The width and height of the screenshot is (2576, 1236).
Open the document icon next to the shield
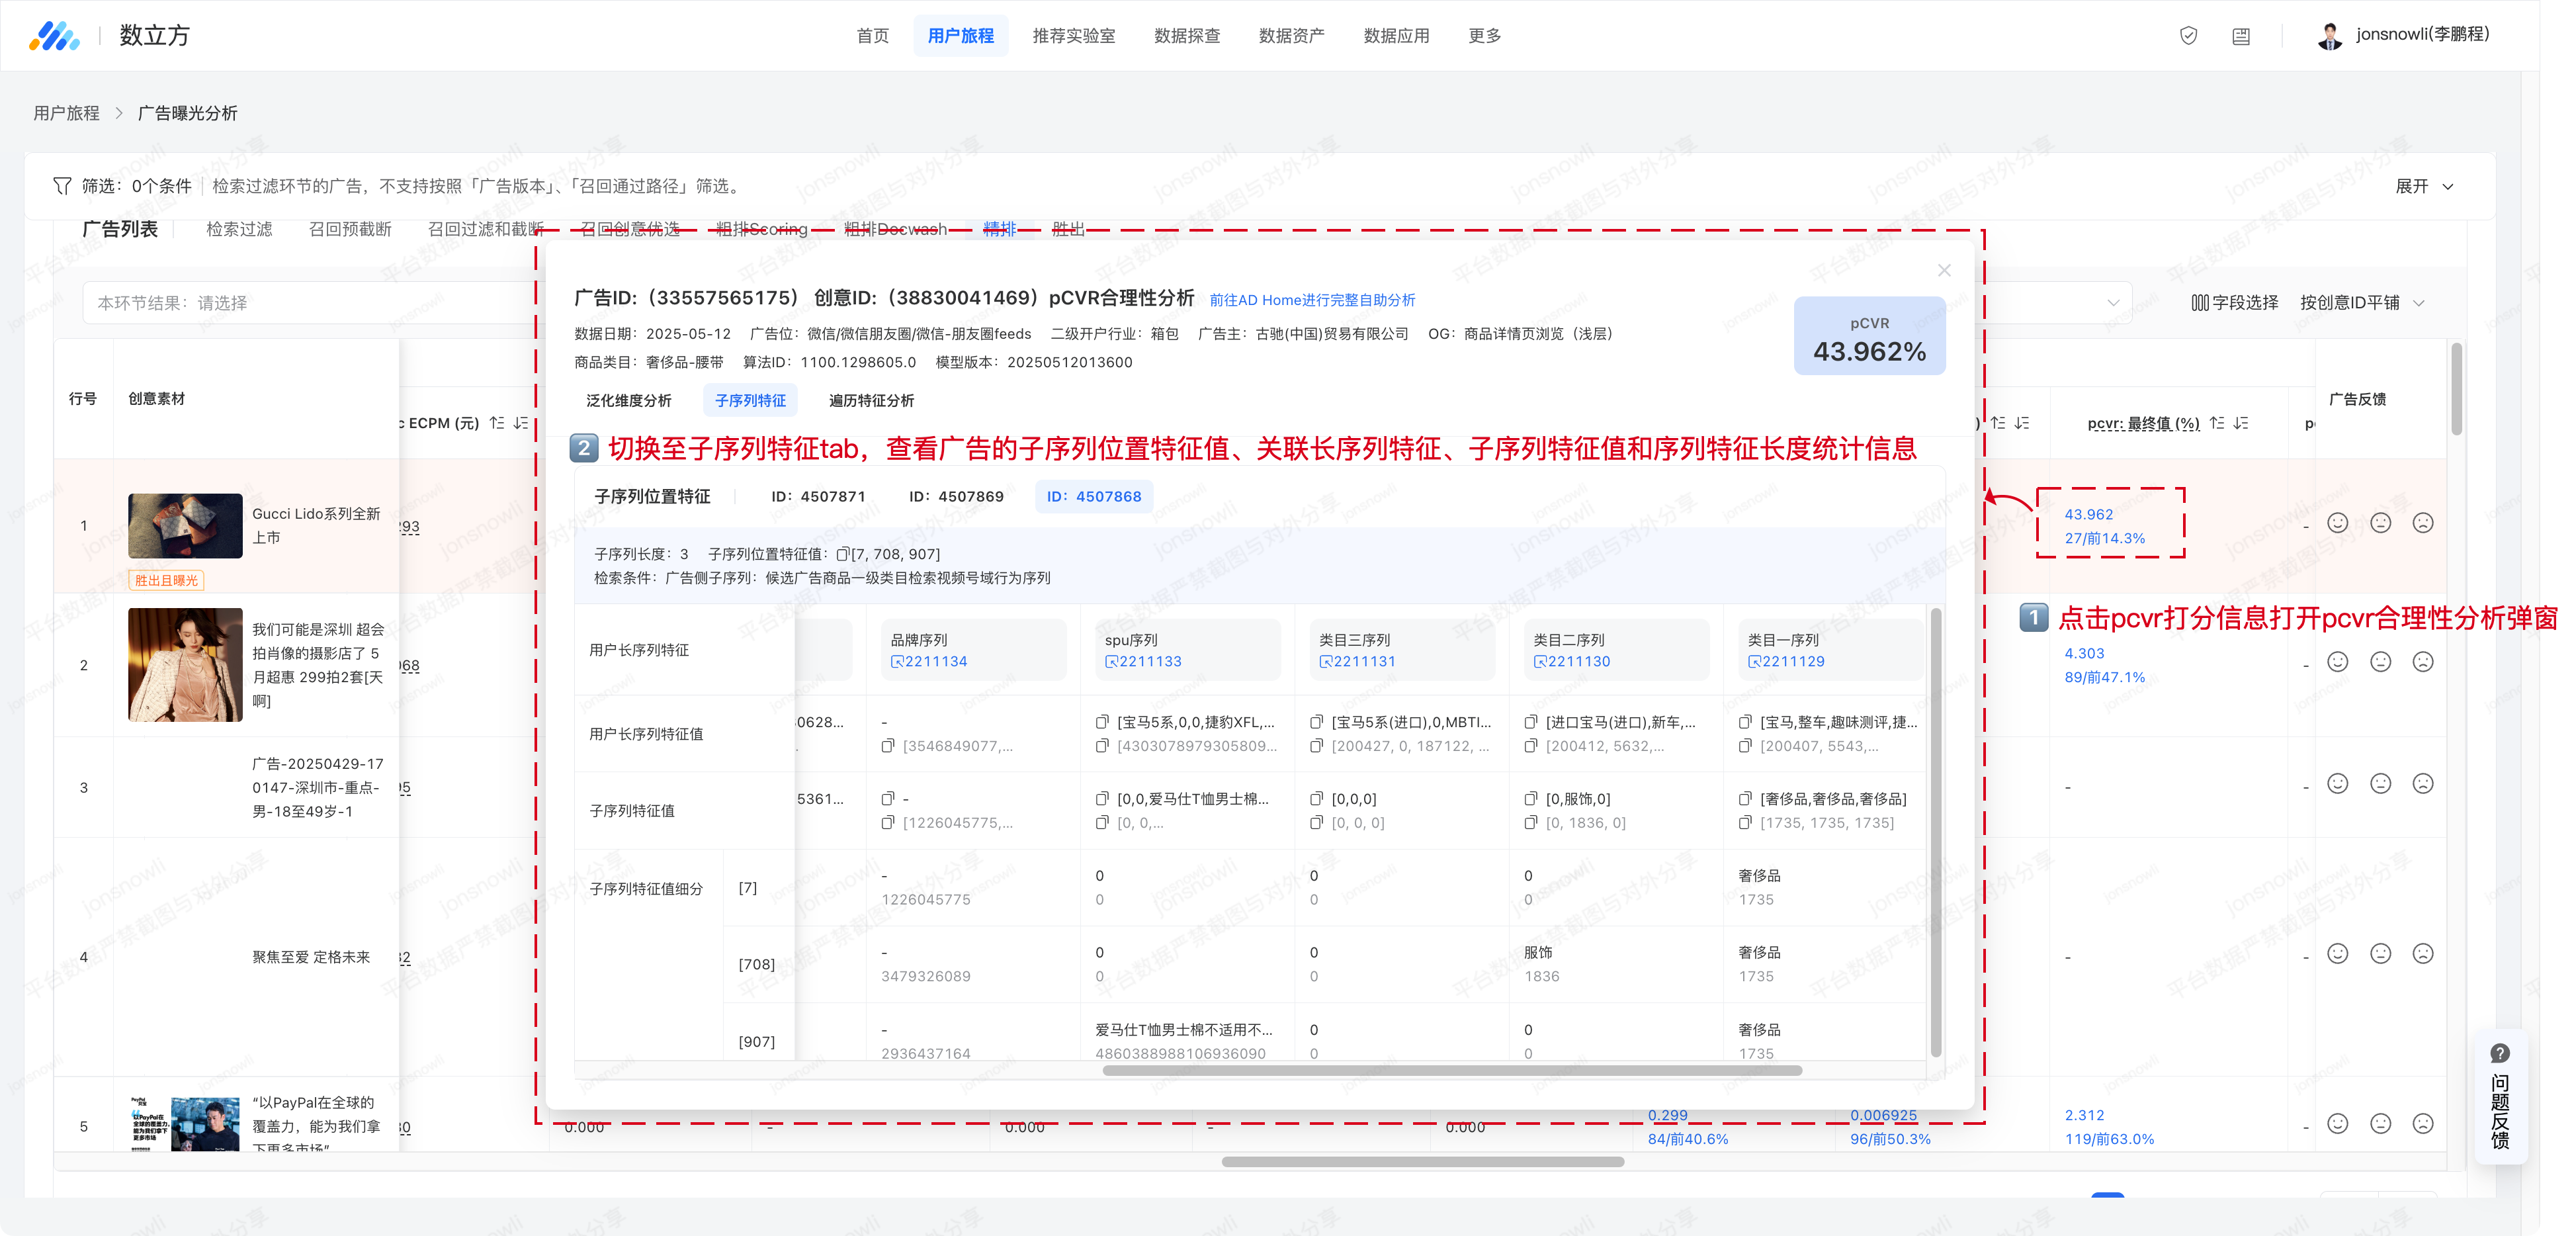coord(2241,36)
